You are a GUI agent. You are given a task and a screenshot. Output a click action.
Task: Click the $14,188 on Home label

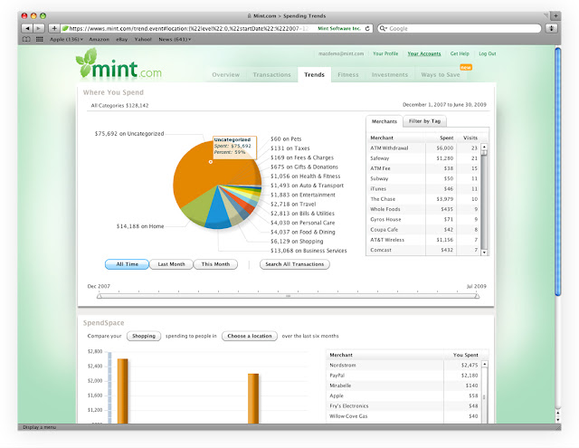[x=140, y=226]
